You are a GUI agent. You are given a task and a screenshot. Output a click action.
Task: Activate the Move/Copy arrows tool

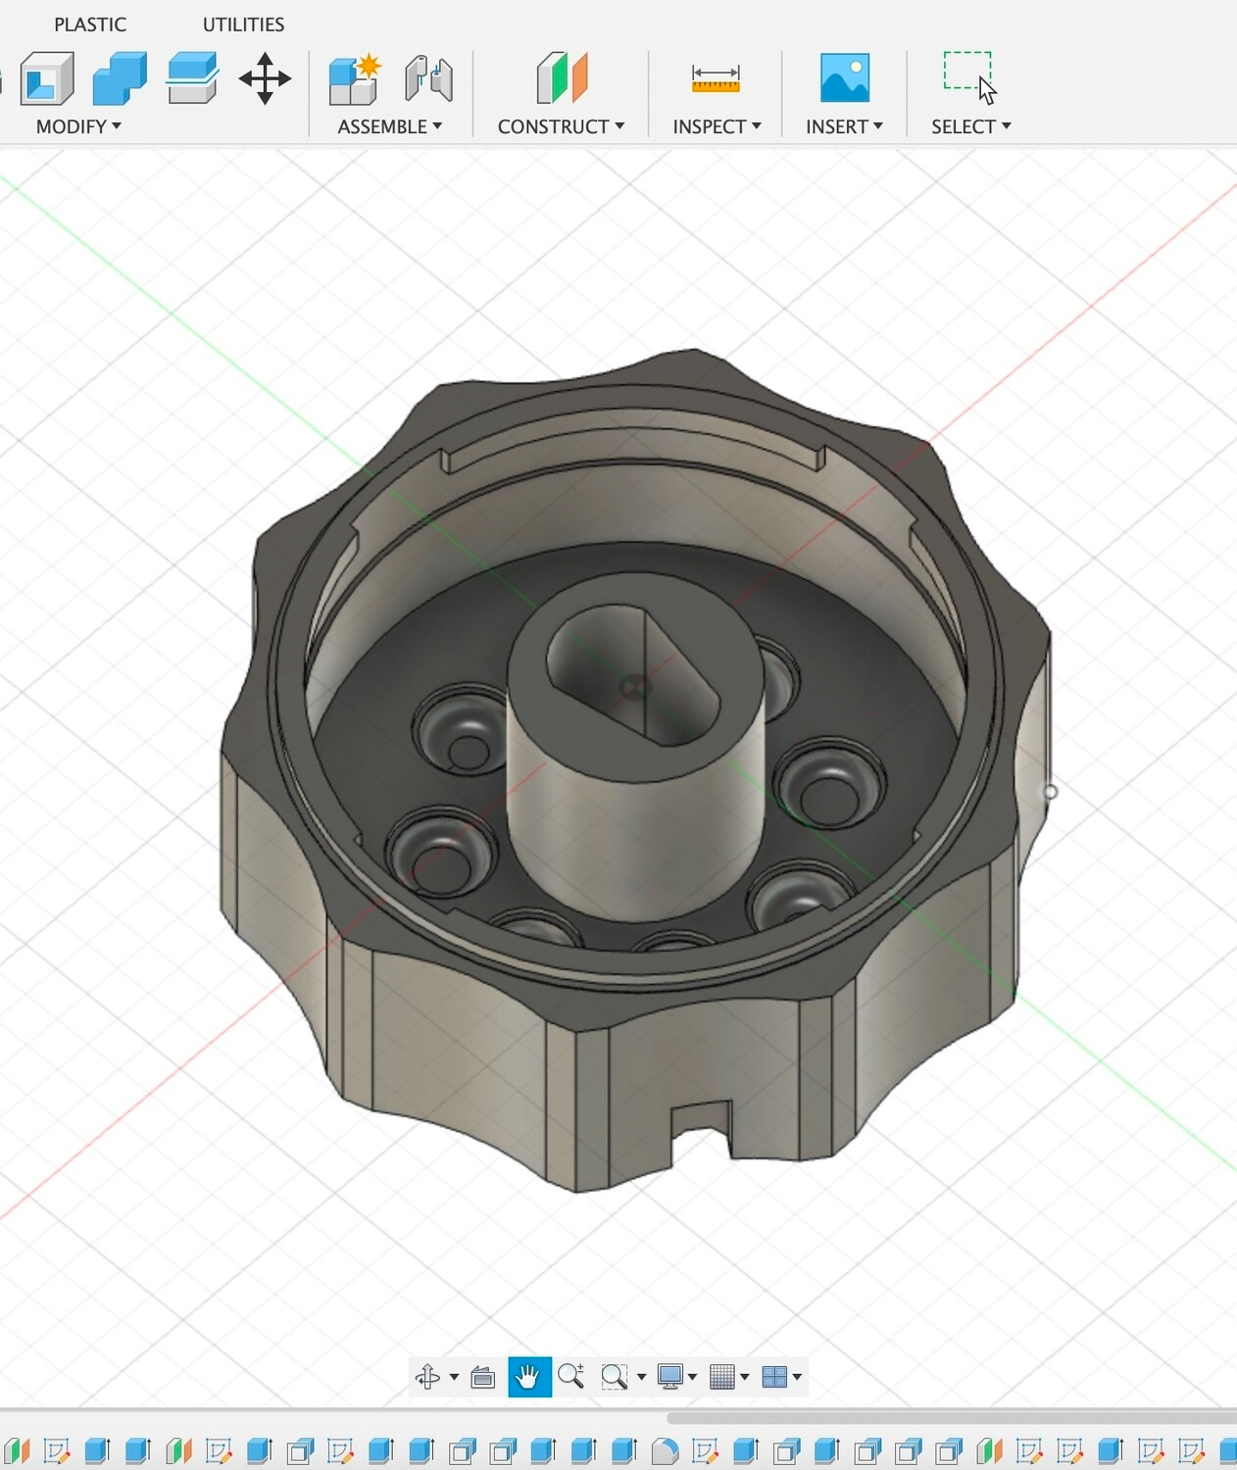[x=265, y=78]
